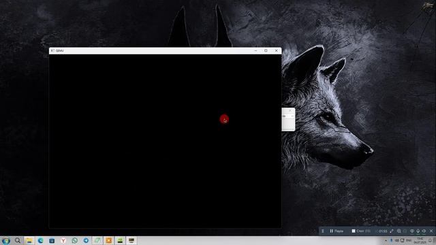Open the dark blue app icon after Edge

(52, 240)
